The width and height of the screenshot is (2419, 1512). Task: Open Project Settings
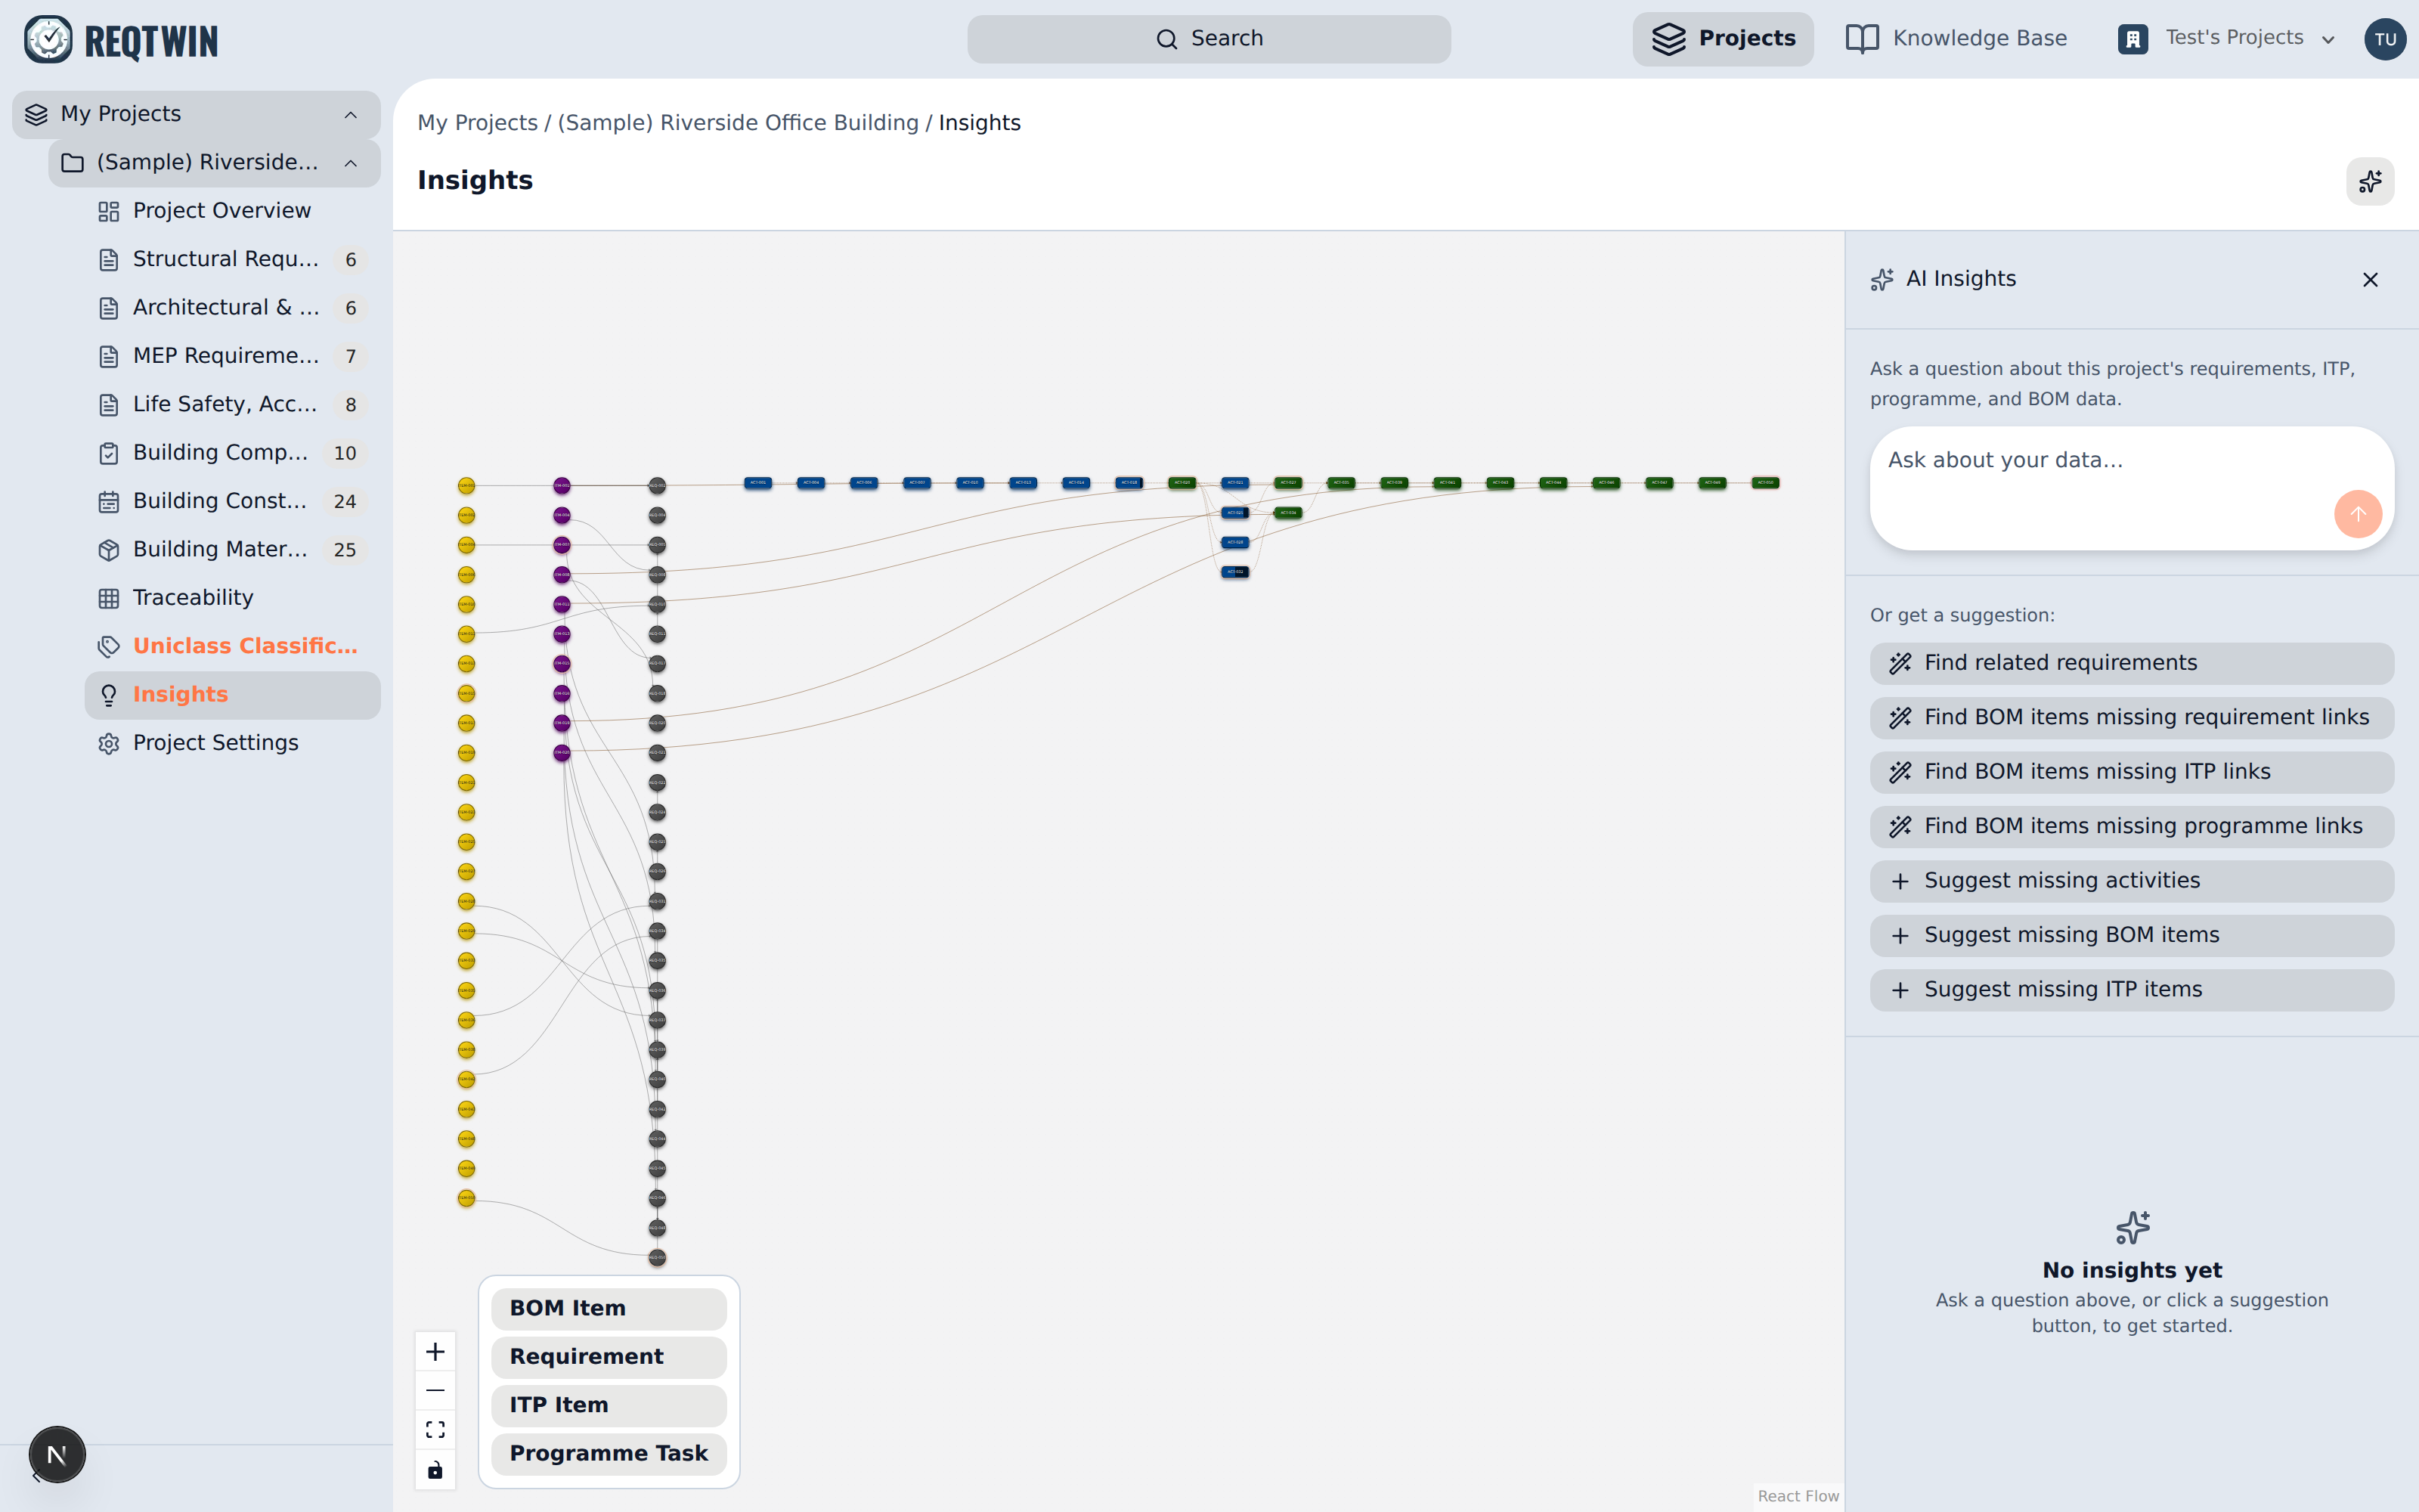click(233, 743)
